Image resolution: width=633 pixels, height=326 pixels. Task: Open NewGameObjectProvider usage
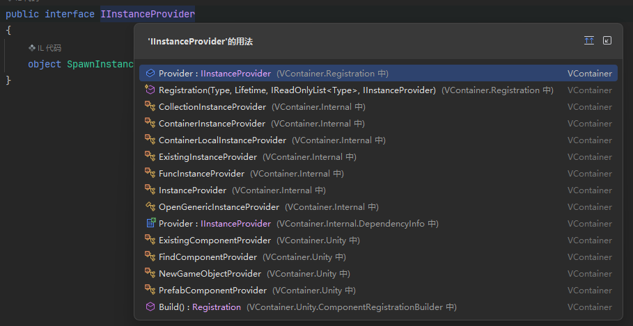[210, 273]
